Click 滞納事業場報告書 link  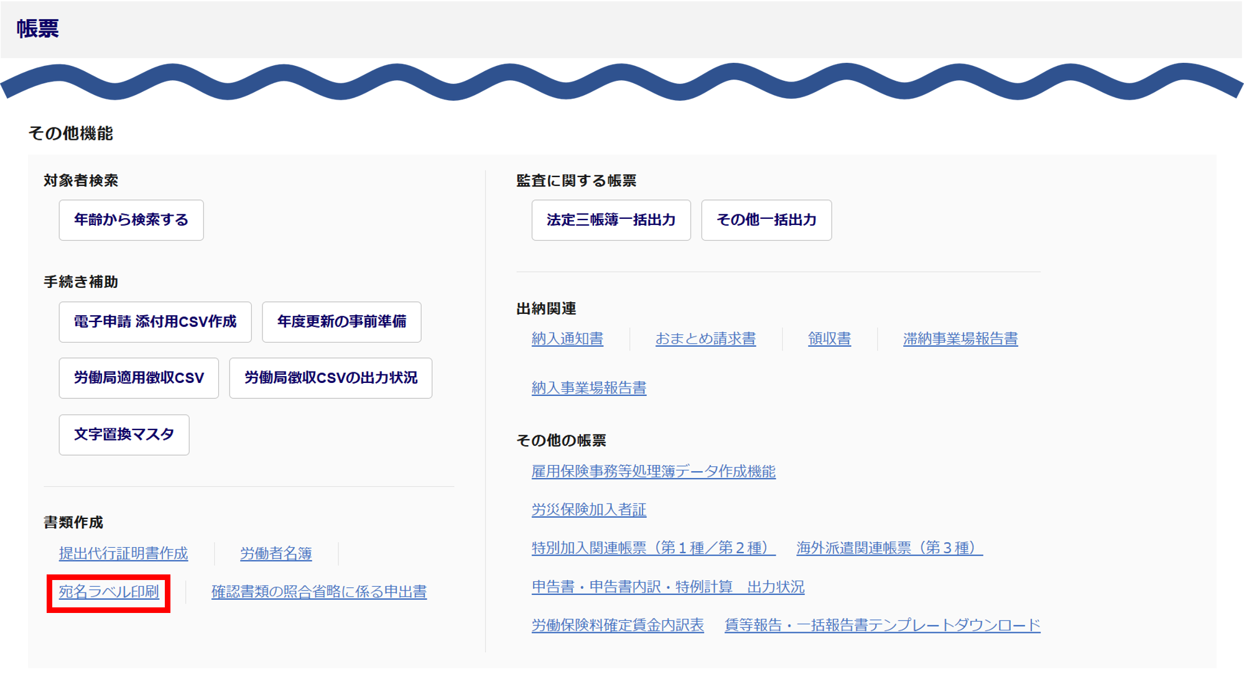(x=960, y=339)
